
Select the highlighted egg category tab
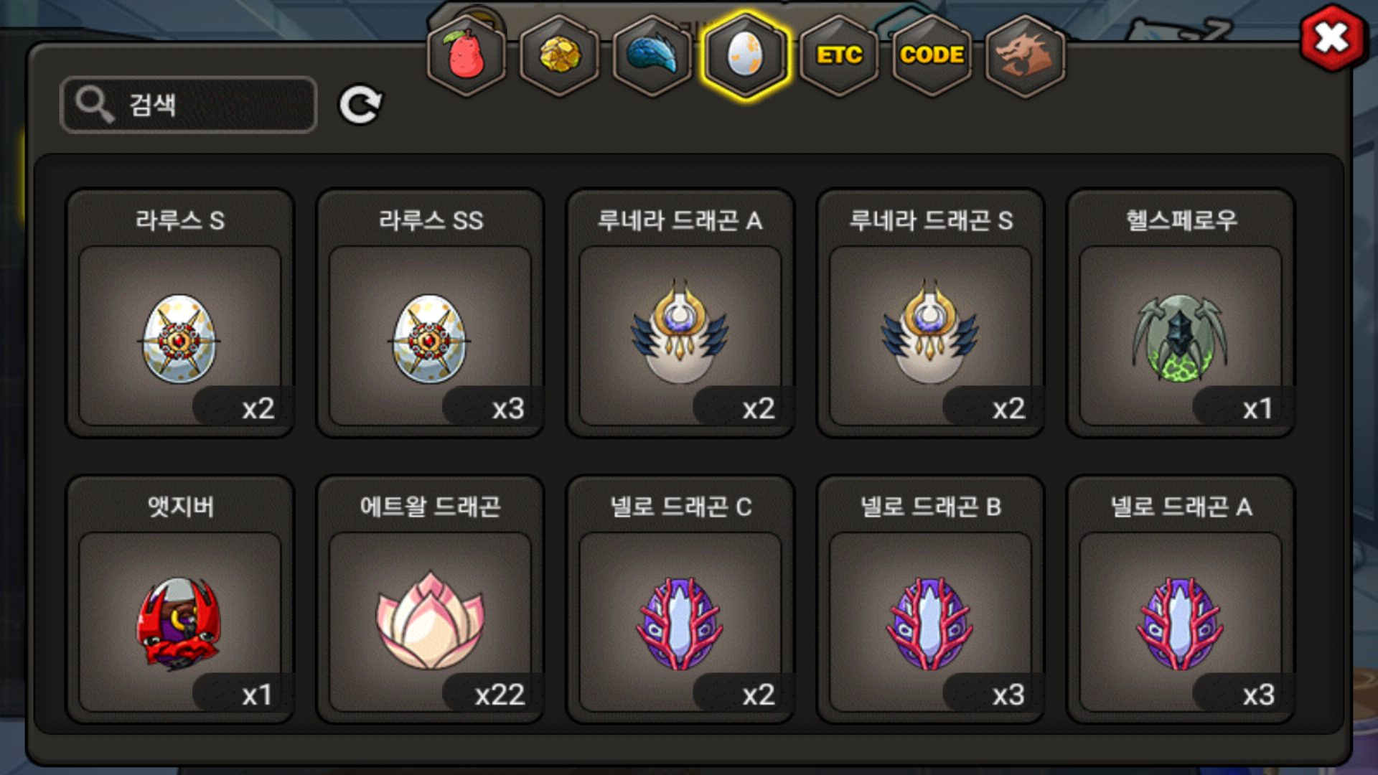coord(746,55)
